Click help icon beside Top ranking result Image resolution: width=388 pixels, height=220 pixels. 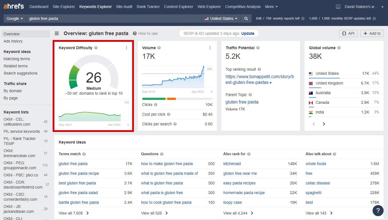coord(259,69)
